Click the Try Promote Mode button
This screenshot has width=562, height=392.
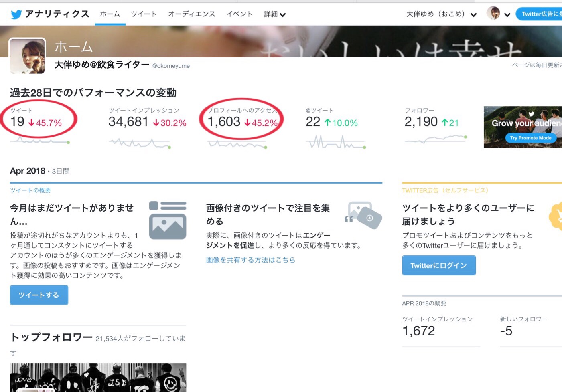click(x=530, y=138)
